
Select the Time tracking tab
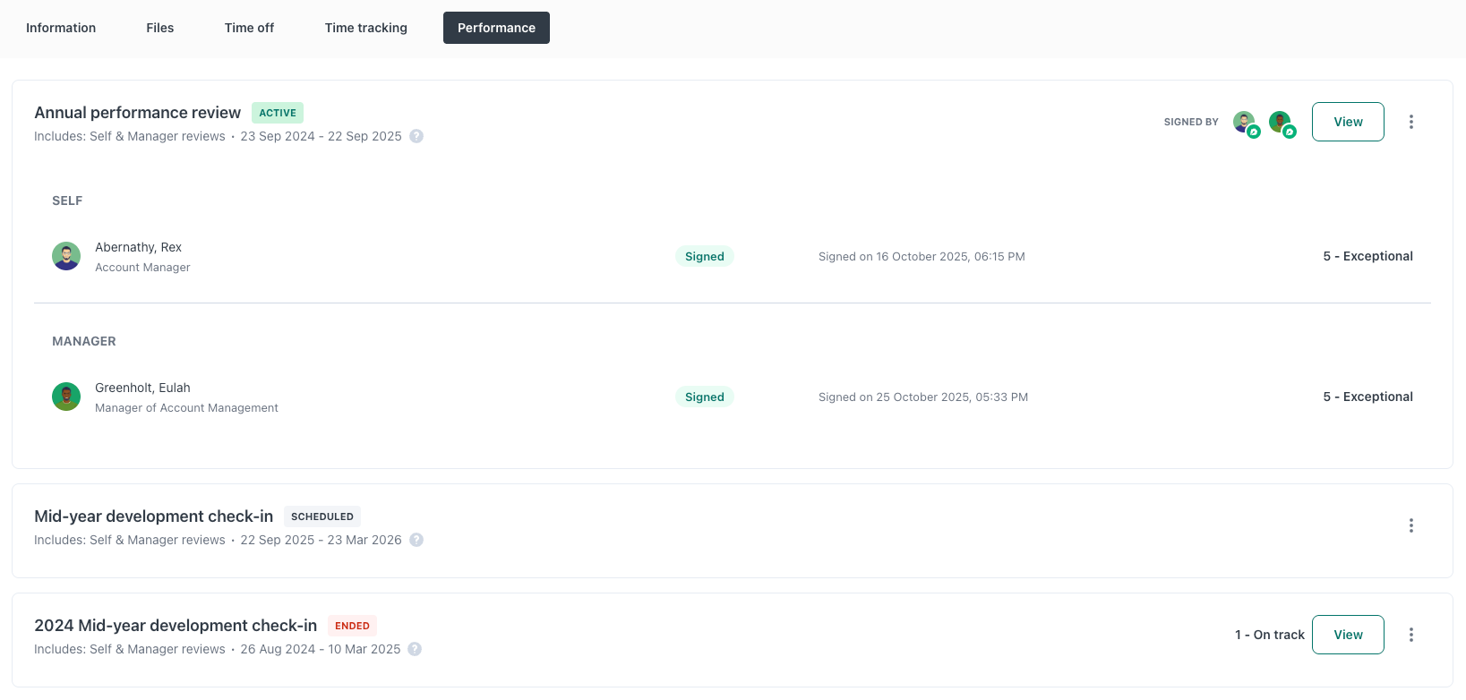pyautogui.click(x=365, y=28)
